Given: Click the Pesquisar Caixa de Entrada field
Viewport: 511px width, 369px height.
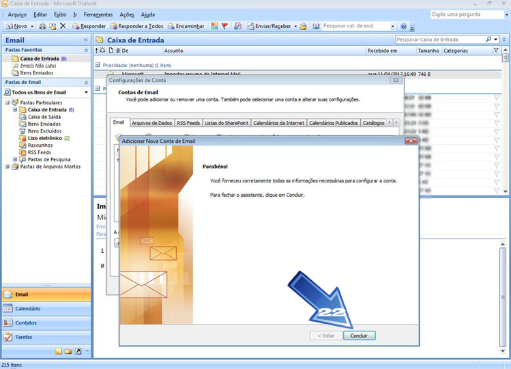Looking at the screenshot, I should coord(440,40).
